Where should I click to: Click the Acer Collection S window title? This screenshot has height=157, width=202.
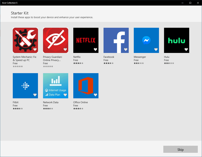[x=10, y=3]
